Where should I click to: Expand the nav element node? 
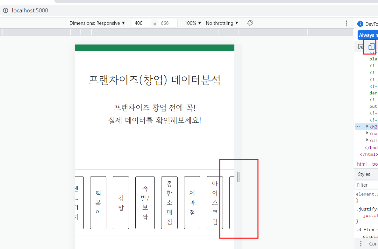pyautogui.click(x=367, y=133)
